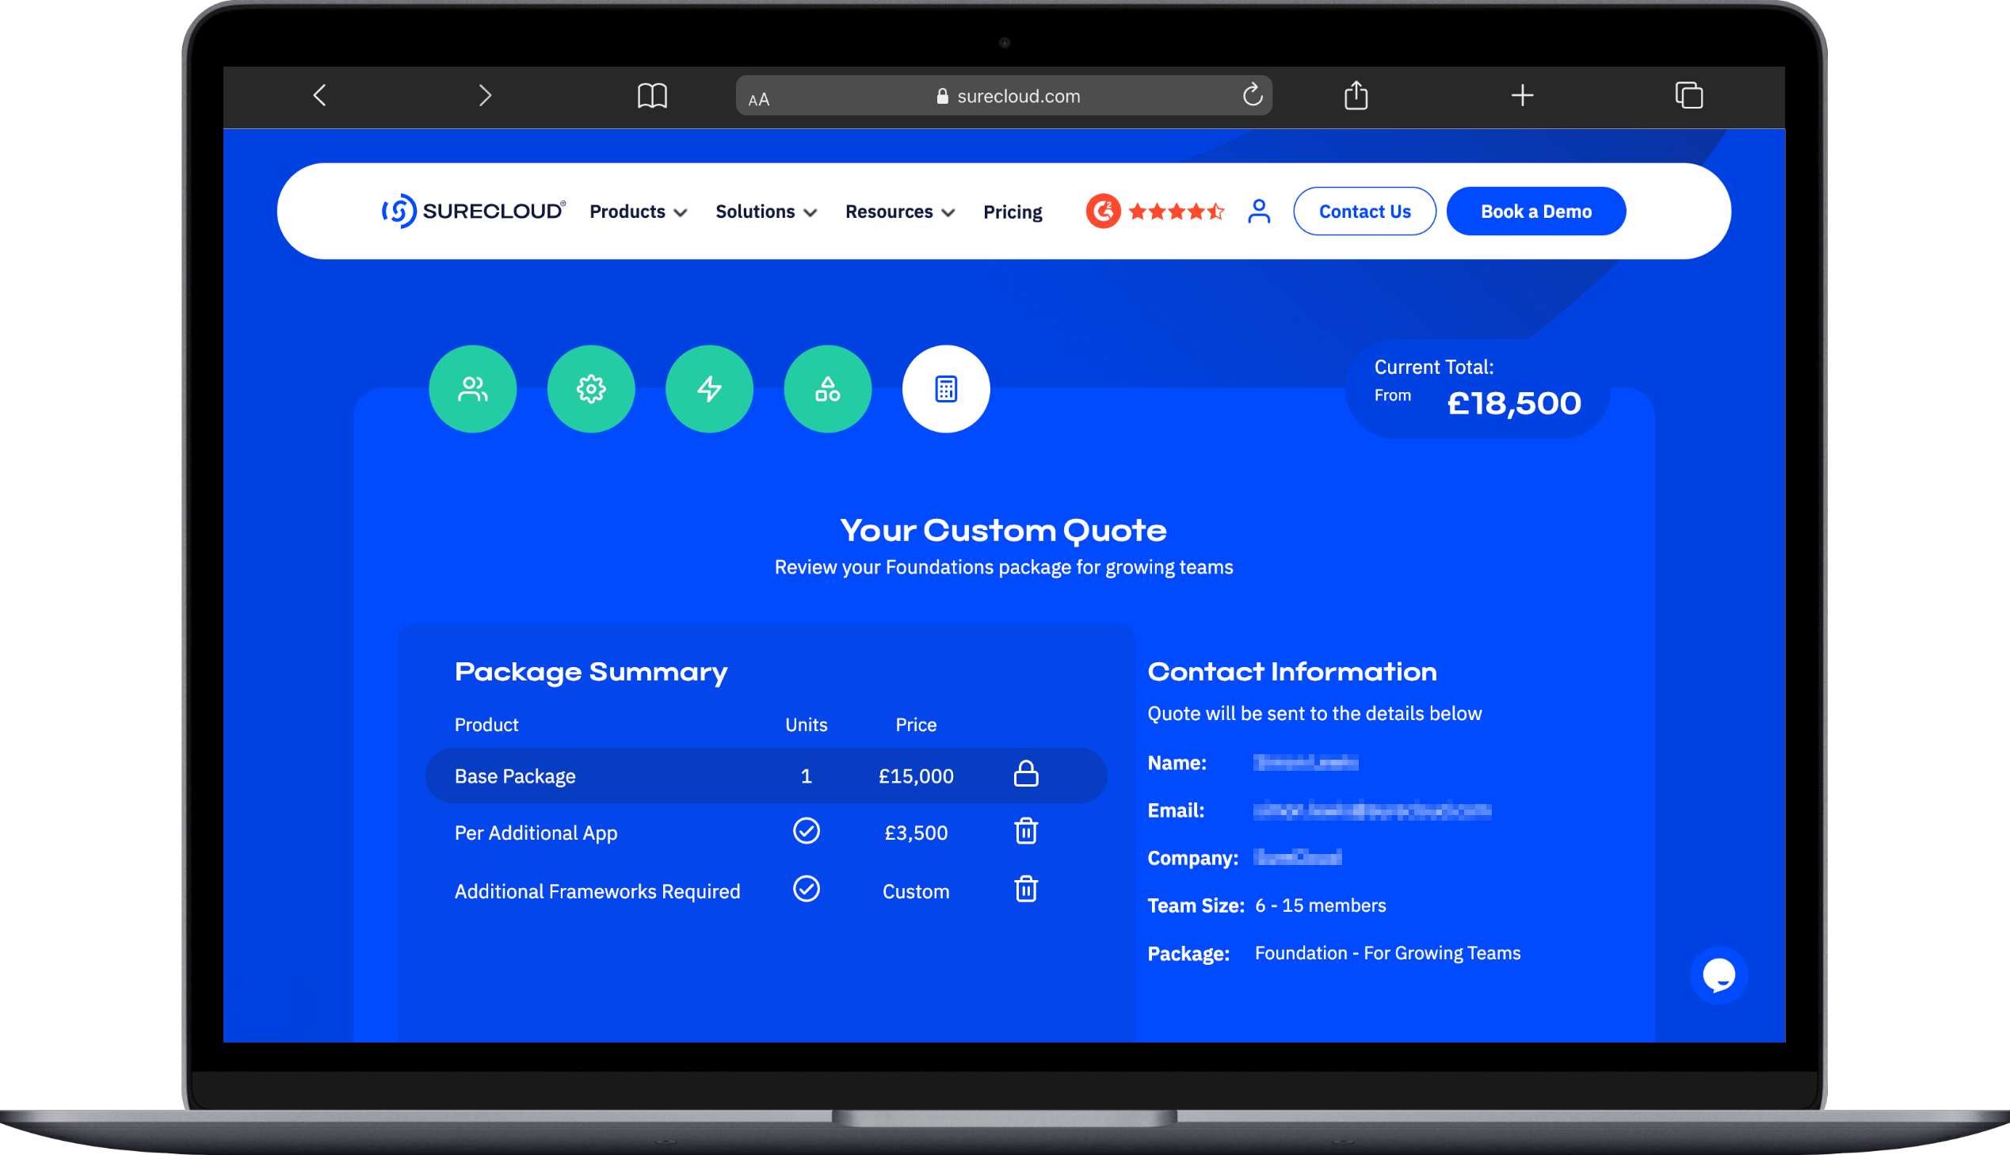This screenshot has width=2010, height=1155.
Task: Toggle the Additional Frameworks Required checkmark
Action: tap(807, 890)
